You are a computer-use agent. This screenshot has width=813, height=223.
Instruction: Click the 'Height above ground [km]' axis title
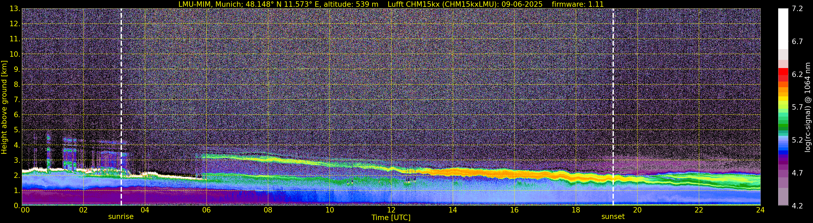(x=4, y=107)
